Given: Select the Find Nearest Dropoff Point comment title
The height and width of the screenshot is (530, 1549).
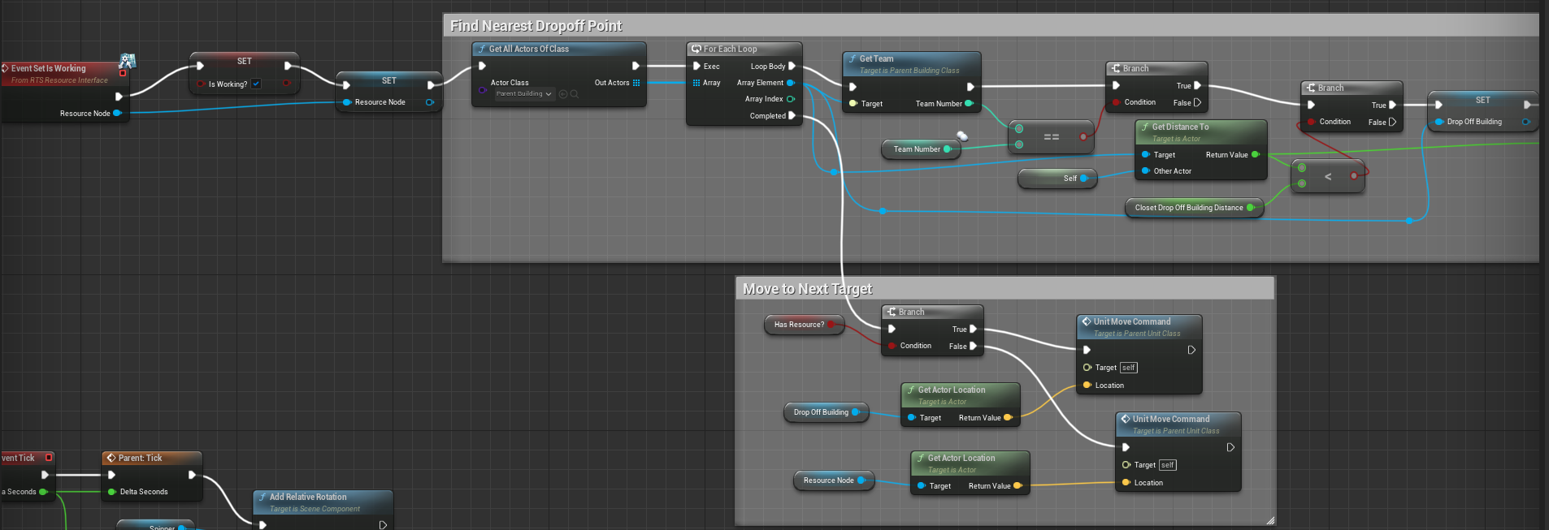Looking at the screenshot, I should pyautogui.click(x=536, y=26).
